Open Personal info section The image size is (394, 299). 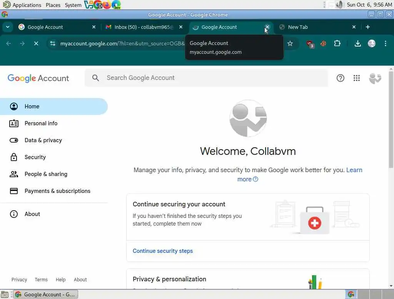(54, 123)
